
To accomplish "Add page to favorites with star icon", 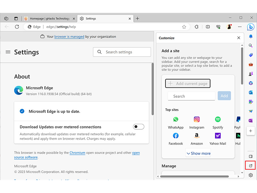I will (x=184, y=27).
